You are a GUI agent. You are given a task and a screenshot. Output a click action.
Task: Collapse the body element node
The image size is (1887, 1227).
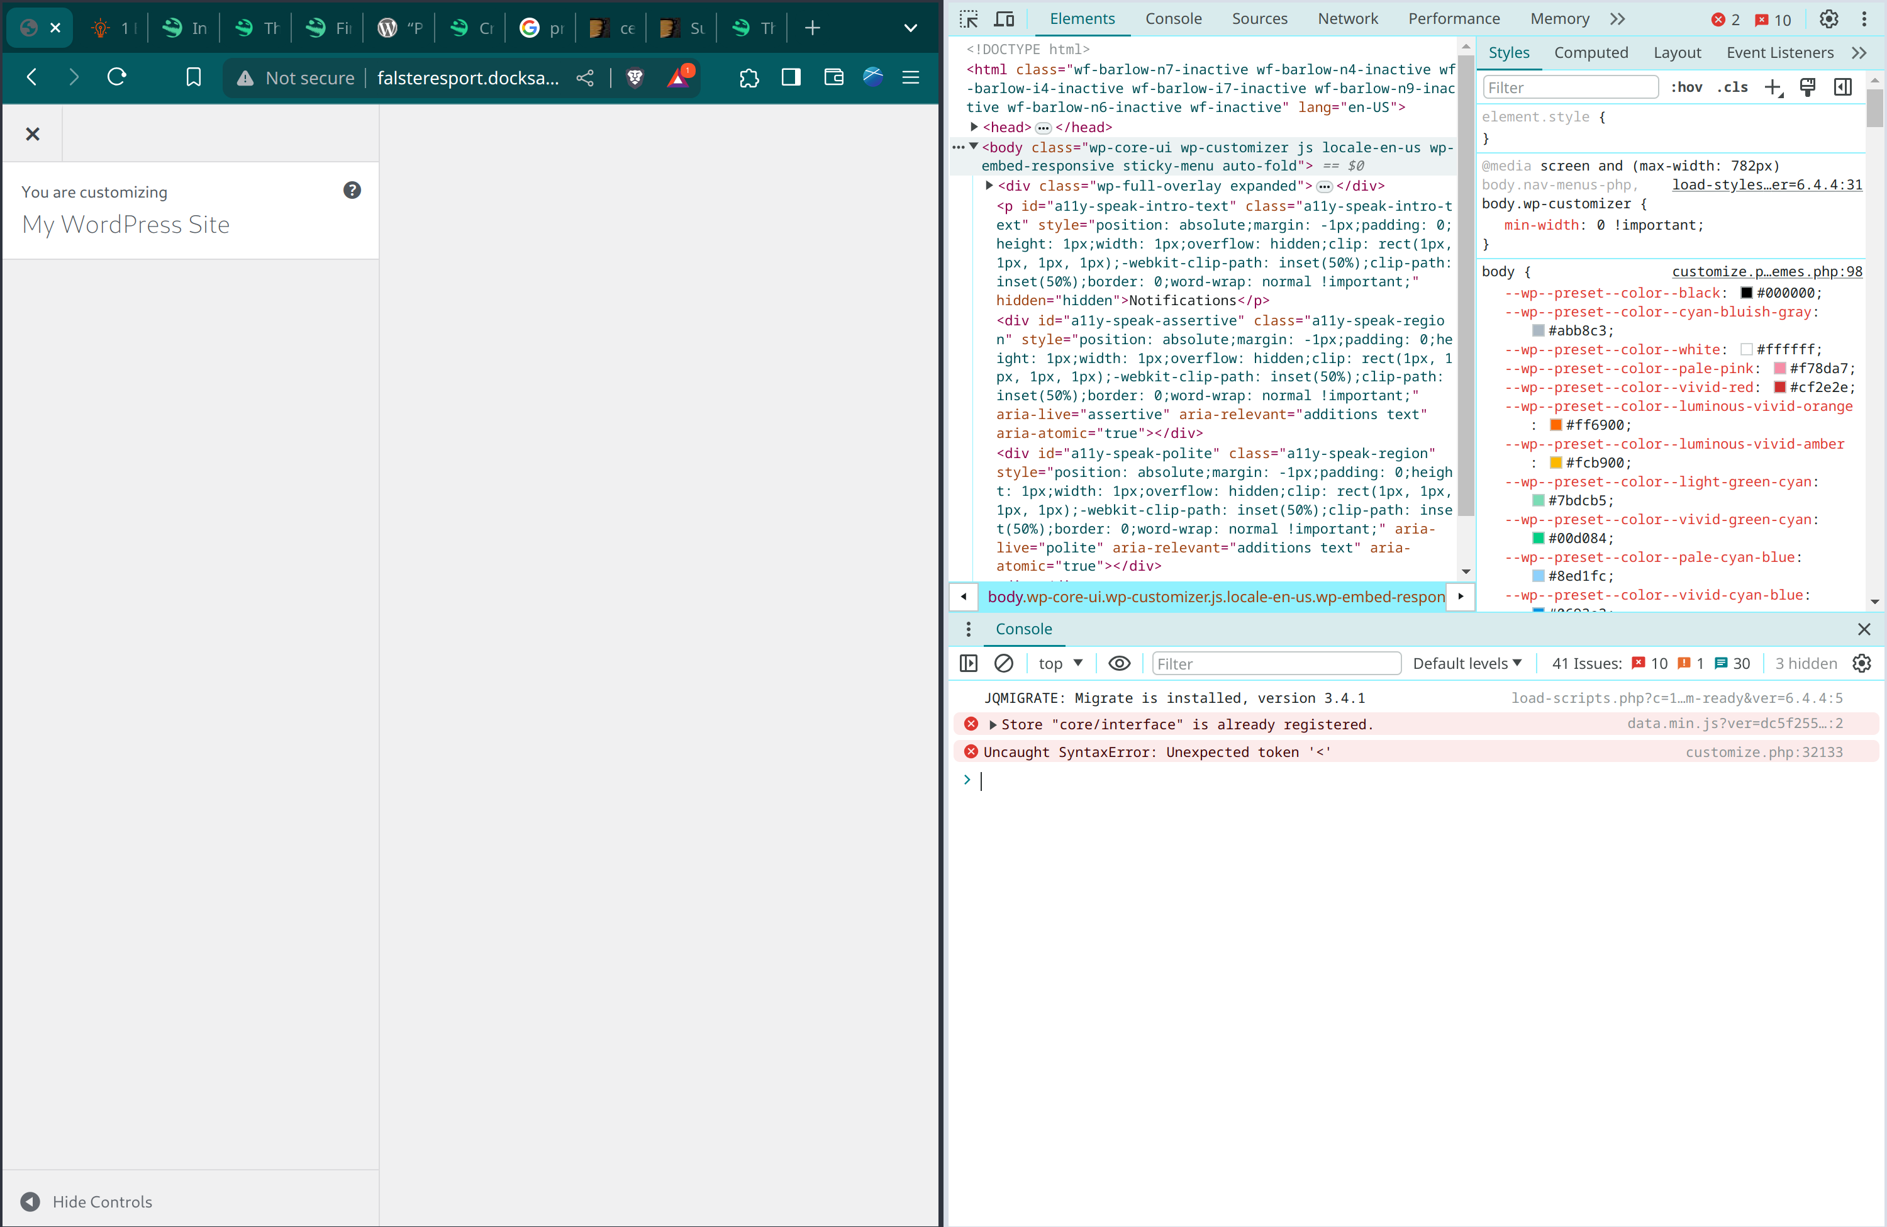pos(974,147)
